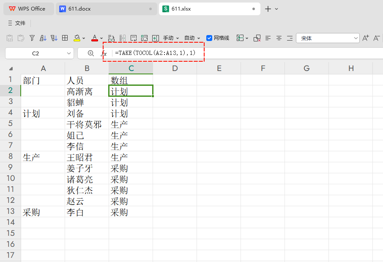This screenshot has width=383, height=262.
Task: Click the green left-arrow indent icon
Action: pyautogui.click(x=155, y=38)
